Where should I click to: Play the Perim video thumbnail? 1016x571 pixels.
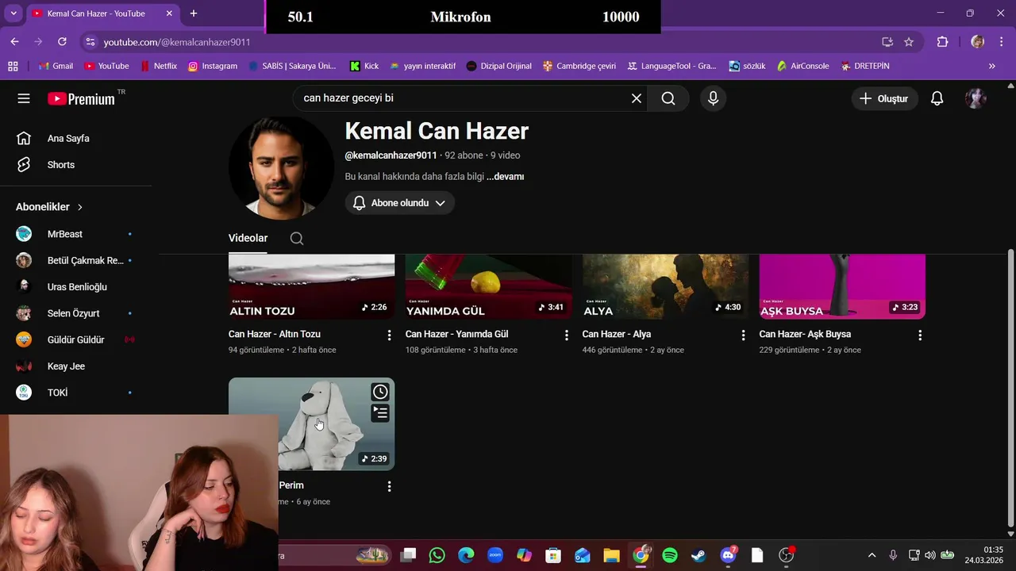point(311,423)
